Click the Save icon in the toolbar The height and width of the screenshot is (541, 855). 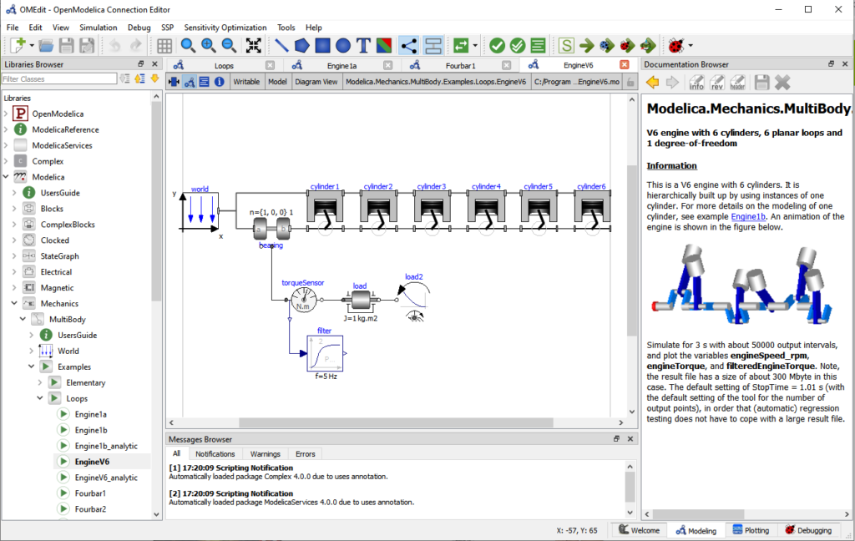pyautogui.click(x=67, y=46)
